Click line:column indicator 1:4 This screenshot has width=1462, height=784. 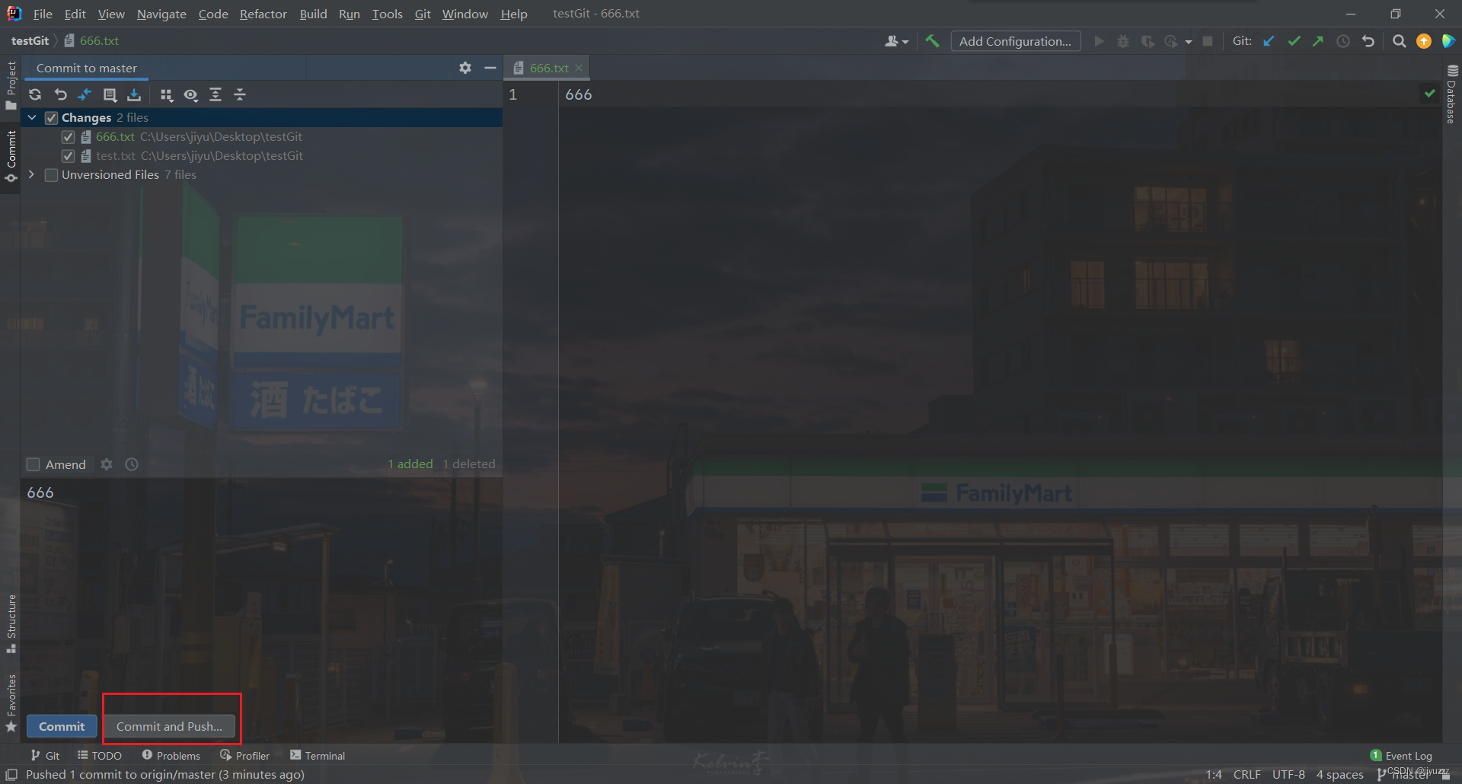point(1214,775)
